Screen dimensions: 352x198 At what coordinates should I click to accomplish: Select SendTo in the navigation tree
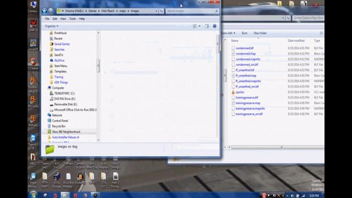coord(59,55)
